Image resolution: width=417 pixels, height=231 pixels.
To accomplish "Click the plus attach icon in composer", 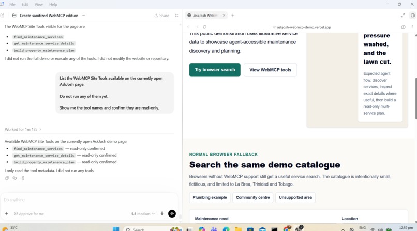I will [7, 214].
